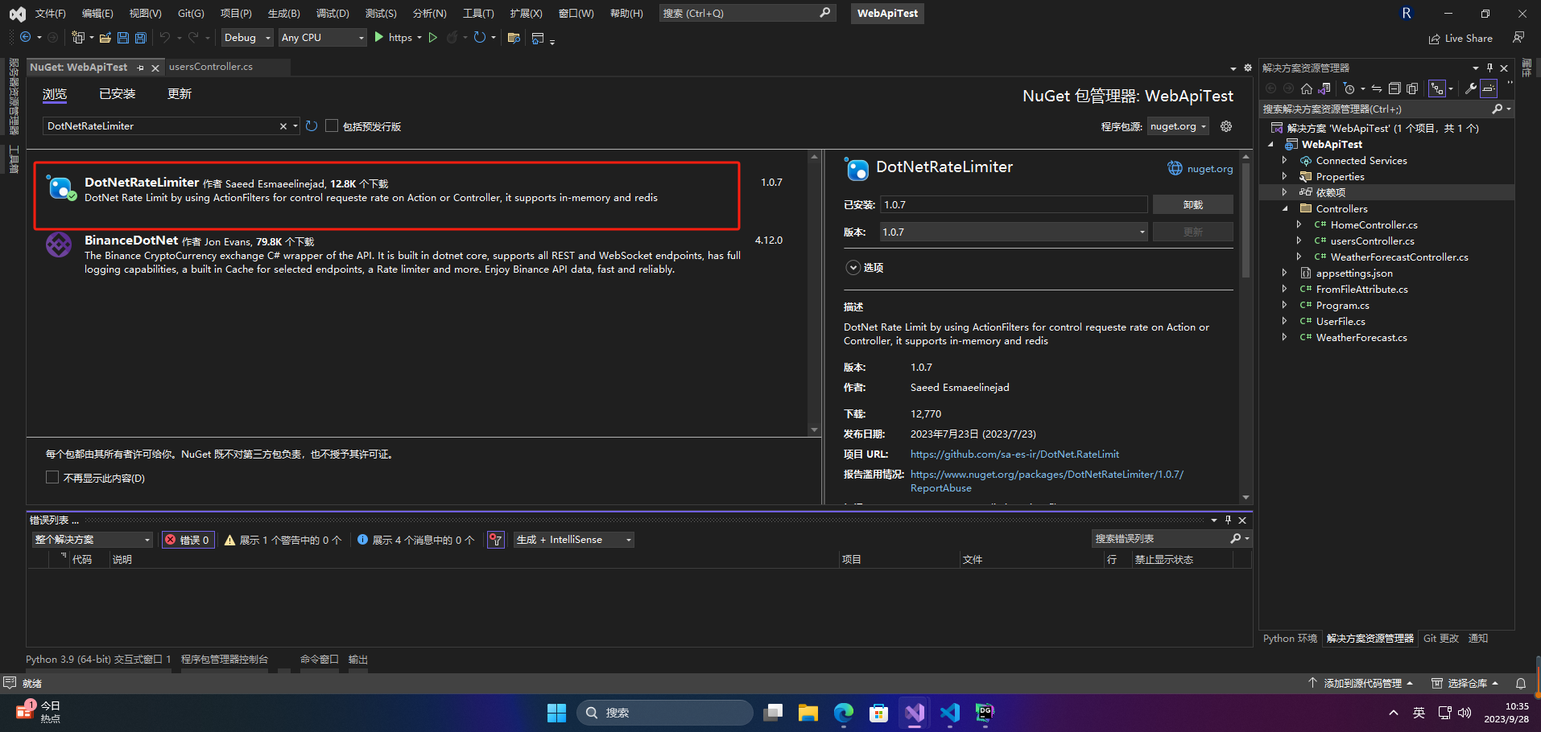Toggle the Preview Selected Items icon
1541x732 pixels.
point(1489,88)
